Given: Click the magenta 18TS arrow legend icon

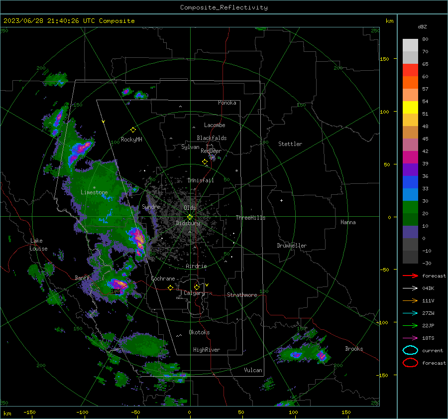Looking at the screenshot, I should click(410, 338).
